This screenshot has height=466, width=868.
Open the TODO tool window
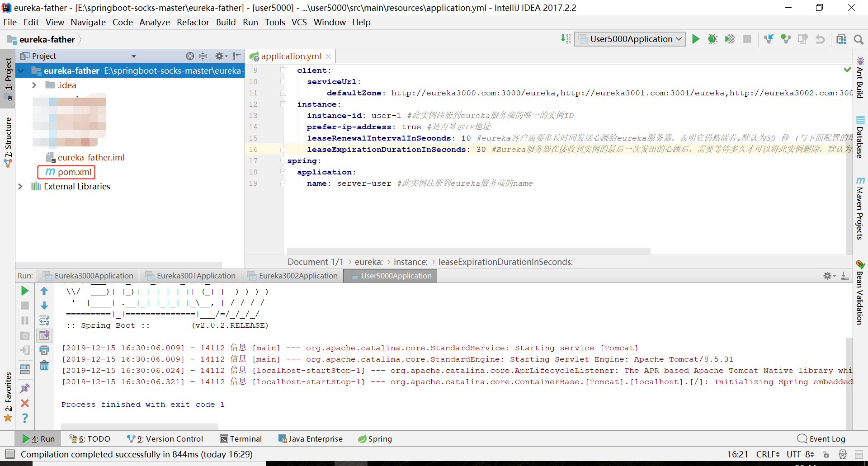coord(90,438)
